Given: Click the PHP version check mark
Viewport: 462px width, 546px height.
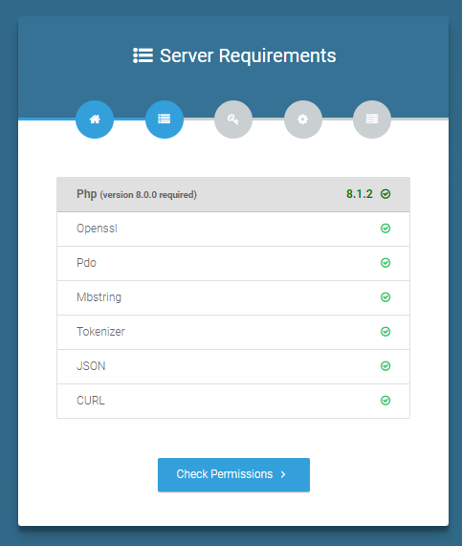Looking at the screenshot, I should (x=385, y=194).
